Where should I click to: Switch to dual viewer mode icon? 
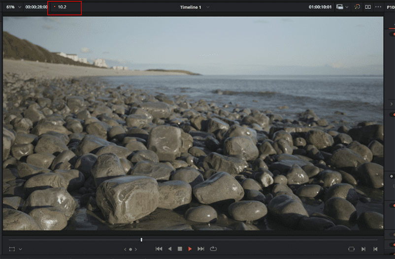click(368, 7)
